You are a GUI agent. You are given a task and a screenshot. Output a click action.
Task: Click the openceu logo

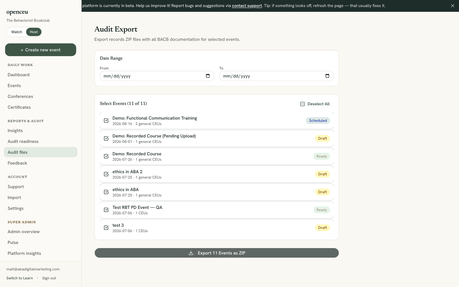[17, 12]
